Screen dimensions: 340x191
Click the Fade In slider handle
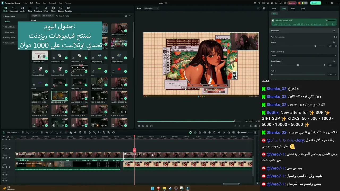[272, 75]
